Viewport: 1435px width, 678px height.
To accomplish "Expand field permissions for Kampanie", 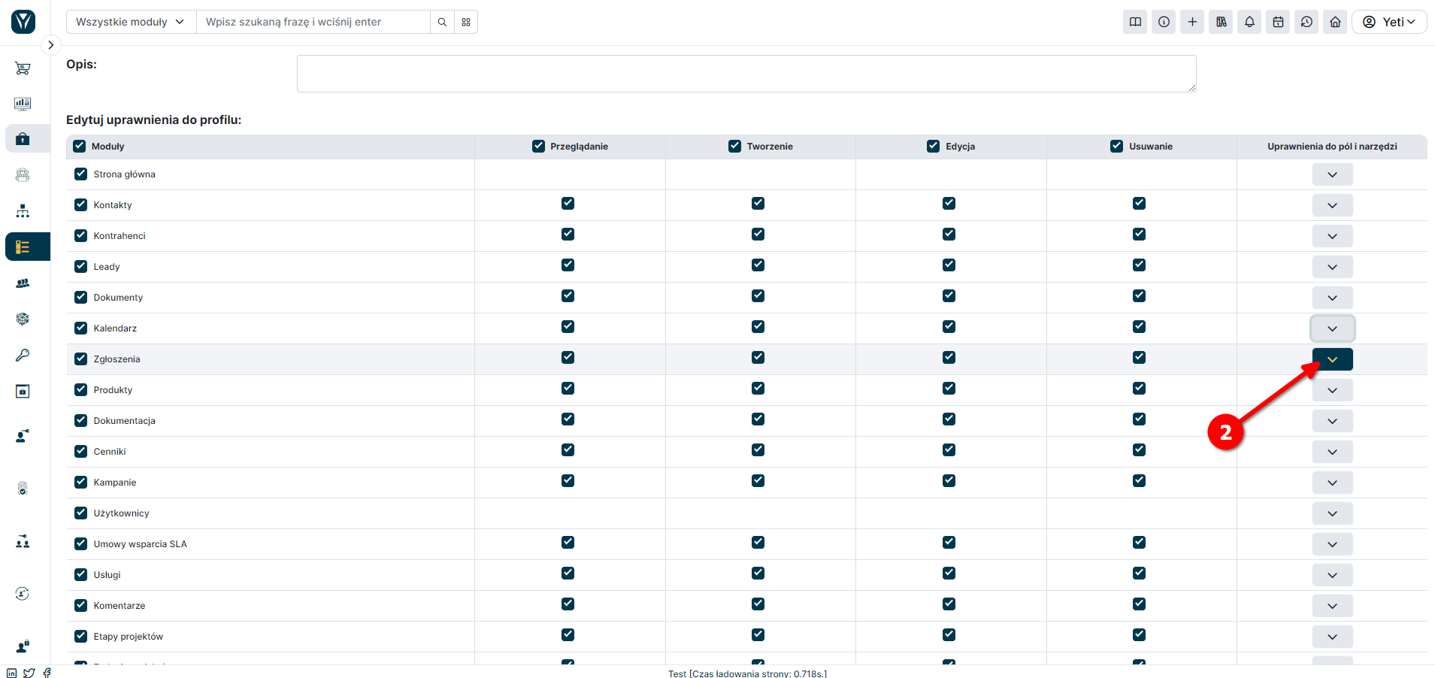I will (x=1332, y=483).
